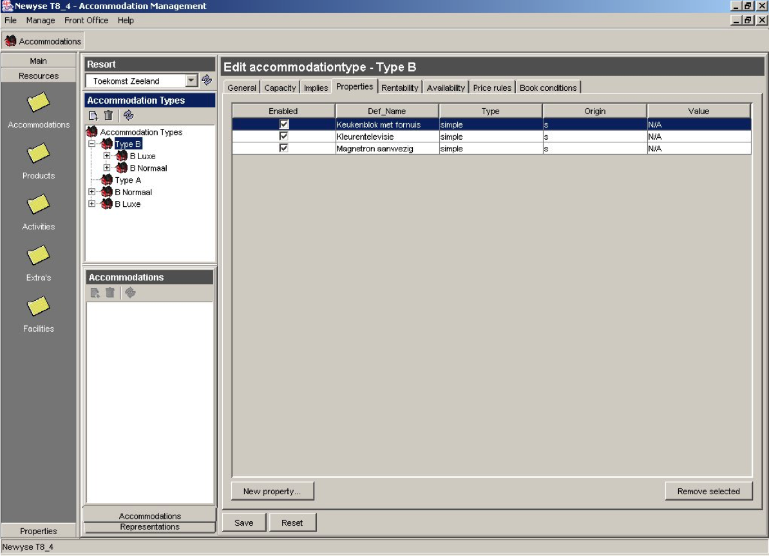The width and height of the screenshot is (769, 556).
Task: Click the Def_Name column header
Action: 386,111
